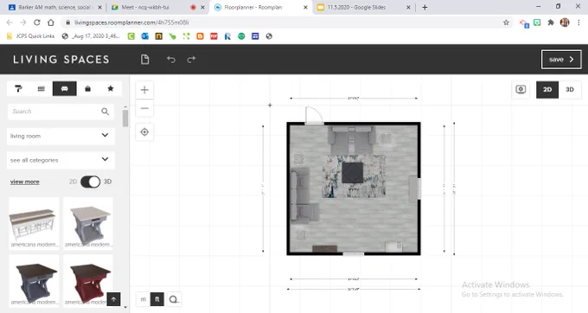Open the Aug 17, 2020 bookmark
The image size is (588, 313).
pyautogui.click(x=91, y=36)
